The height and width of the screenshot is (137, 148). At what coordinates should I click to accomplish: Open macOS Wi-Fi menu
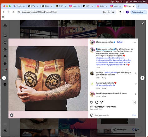coord(112,2)
